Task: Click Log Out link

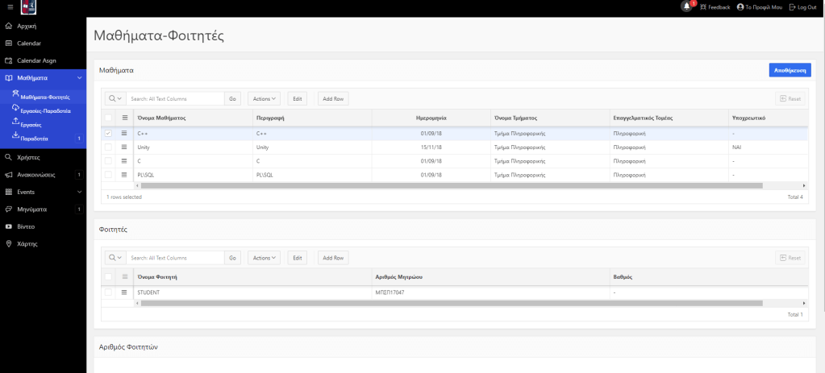Action: (x=802, y=6)
